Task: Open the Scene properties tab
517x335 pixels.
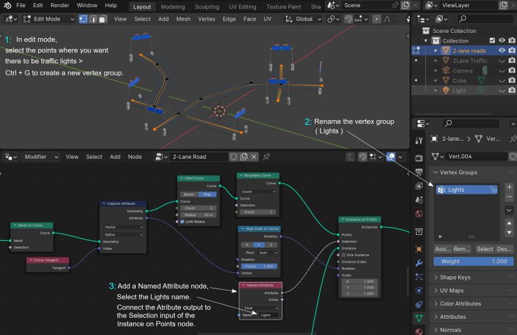Action: (419, 199)
